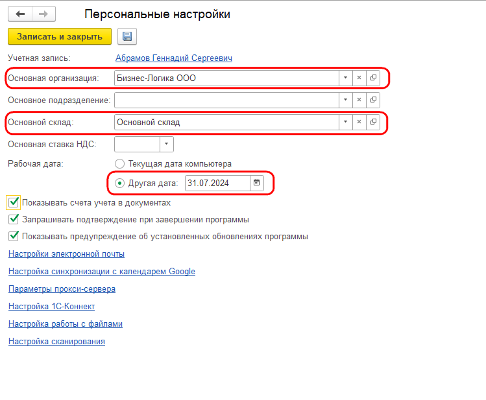Expand the Основной склад dropdown list

coord(345,122)
